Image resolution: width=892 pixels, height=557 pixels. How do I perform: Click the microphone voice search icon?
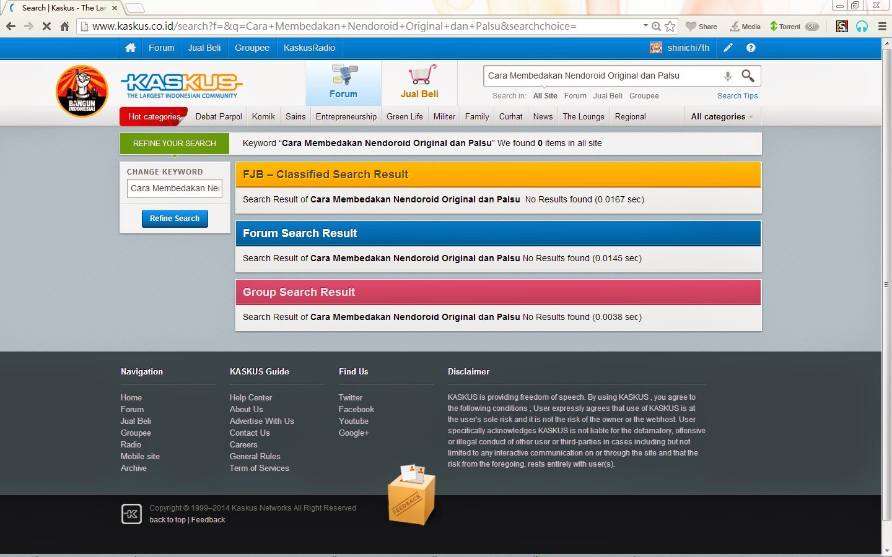click(x=728, y=76)
